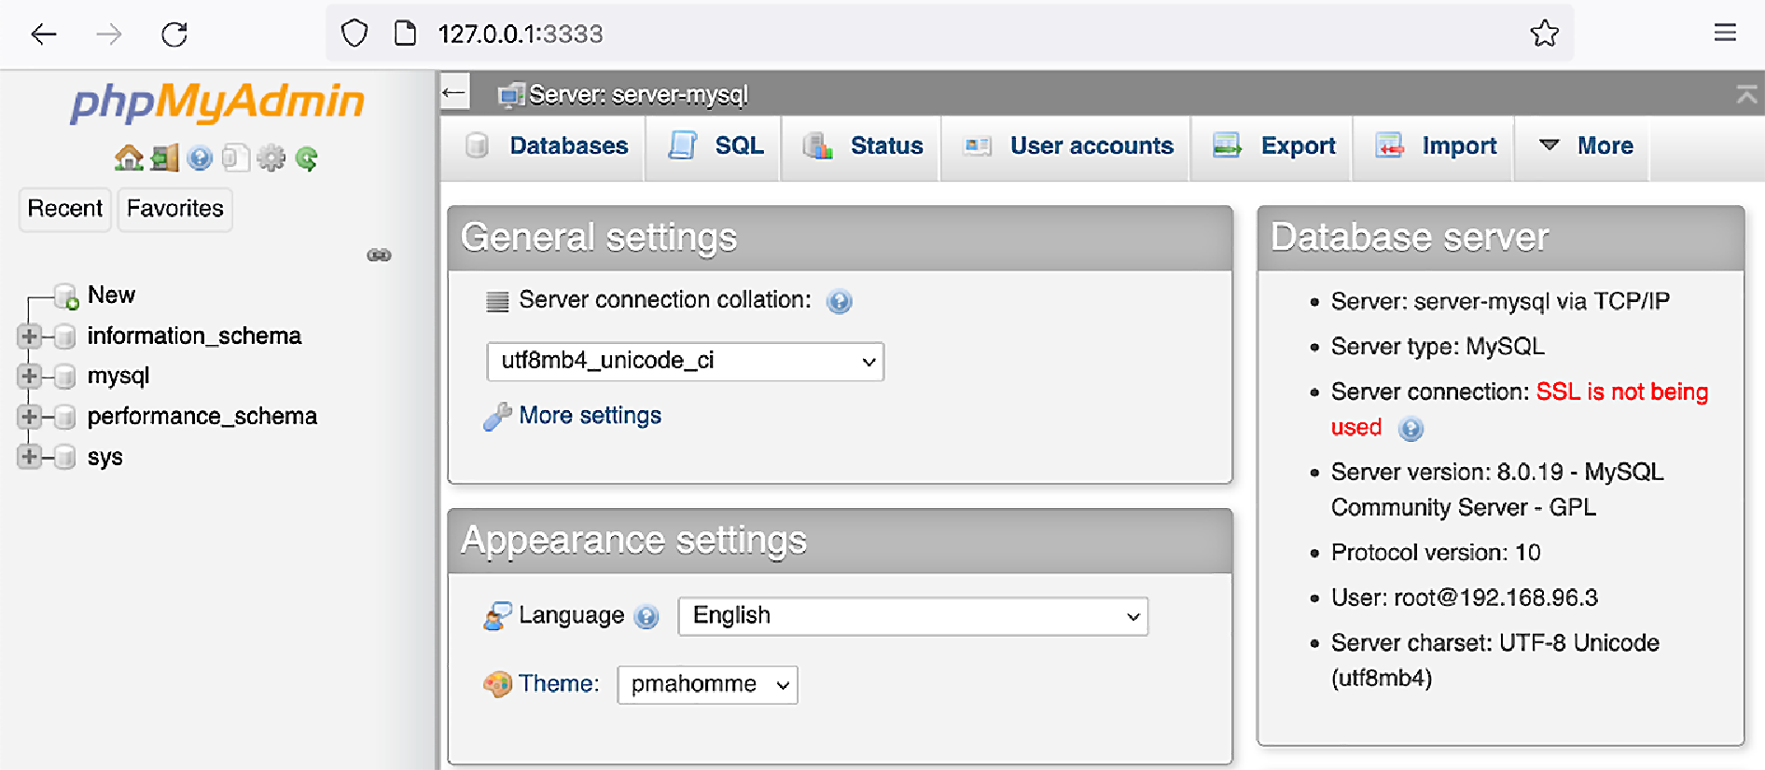Open navigation panel settings gear icon
This screenshot has width=1765, height=770.
(271, 158)
